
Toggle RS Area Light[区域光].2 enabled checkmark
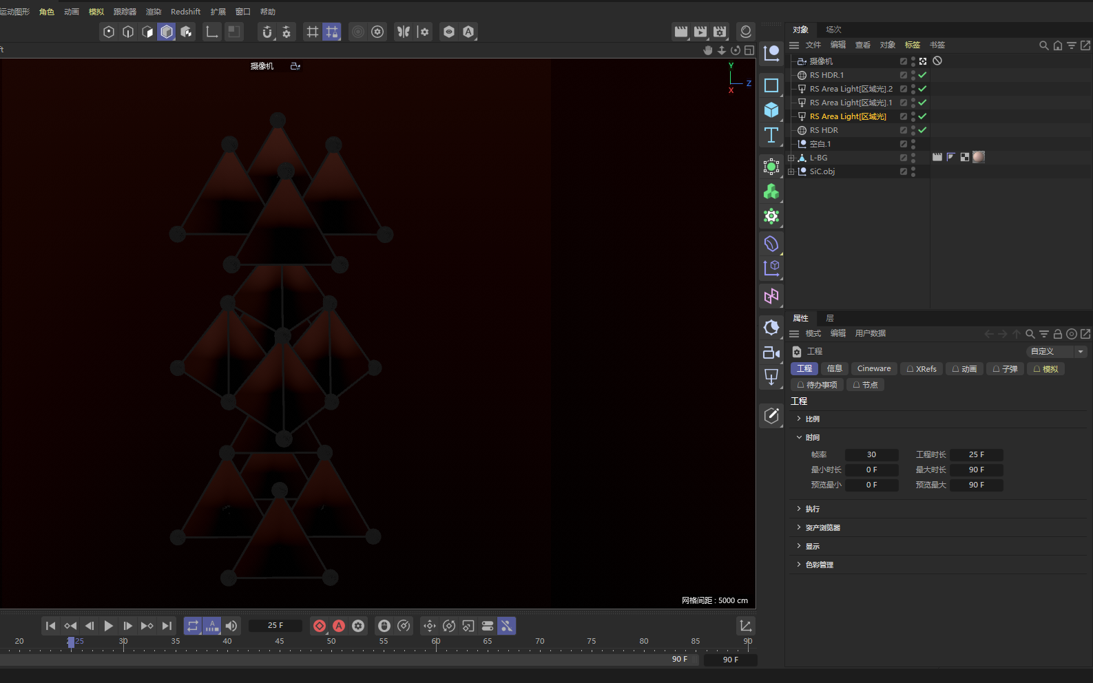tap(922, 89)
